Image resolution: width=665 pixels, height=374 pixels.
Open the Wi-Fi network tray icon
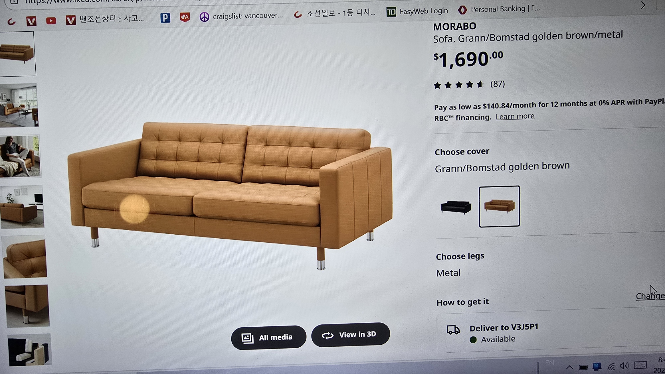click(611, 367)
